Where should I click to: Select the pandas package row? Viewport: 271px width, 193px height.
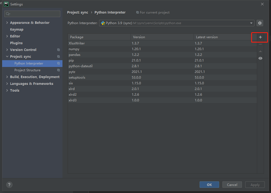click(162, 55)
